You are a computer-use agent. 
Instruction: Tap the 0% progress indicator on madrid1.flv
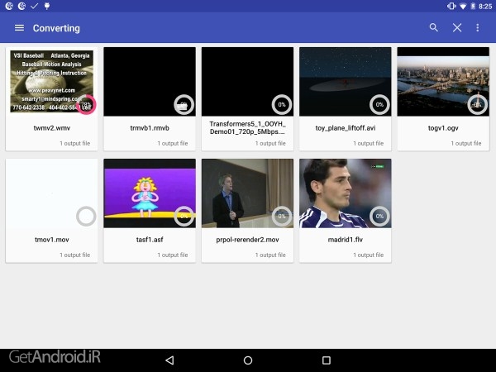[x=379, y=217]
